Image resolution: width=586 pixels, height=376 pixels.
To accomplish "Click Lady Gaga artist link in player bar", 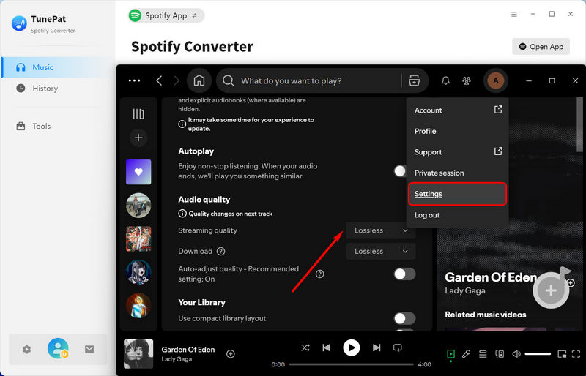I will click(x=177, y=359).
